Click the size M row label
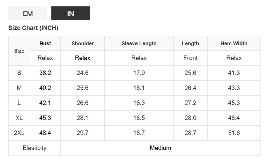268x163 pixels. pyautogui.click(x=19, y=88)
